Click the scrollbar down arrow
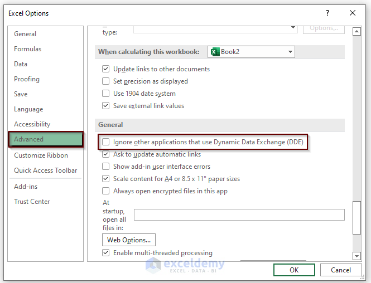This screenshot has width=371, height=283. pyautogui.click(x=357, y=256)
